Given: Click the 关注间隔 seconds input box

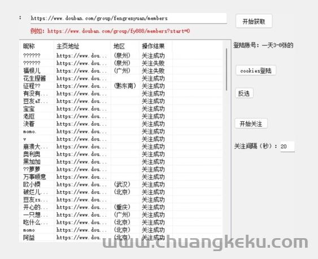Looking at the screenshot, I should (287, 146).
